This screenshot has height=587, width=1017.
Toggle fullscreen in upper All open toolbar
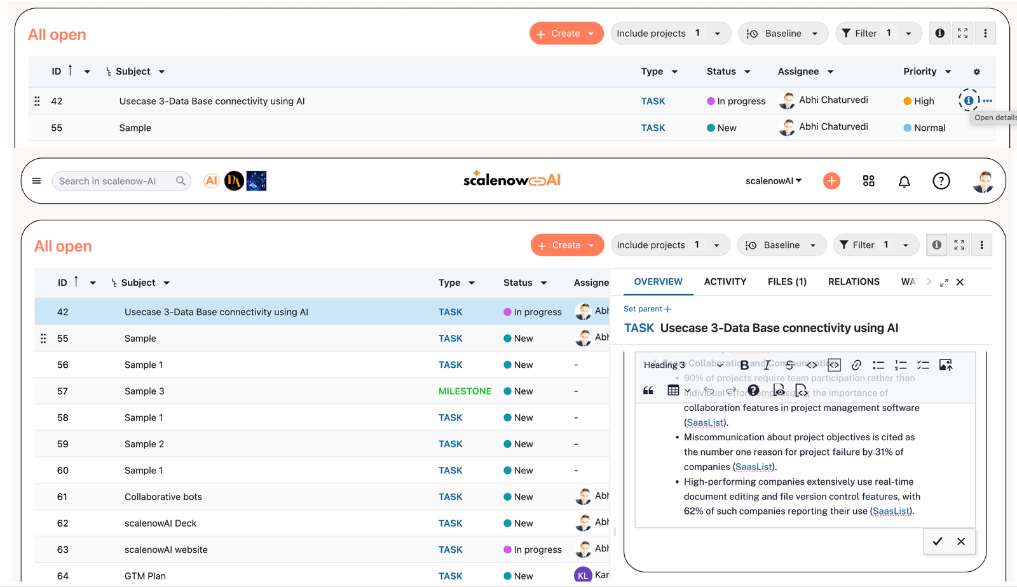tap(962, 33)
